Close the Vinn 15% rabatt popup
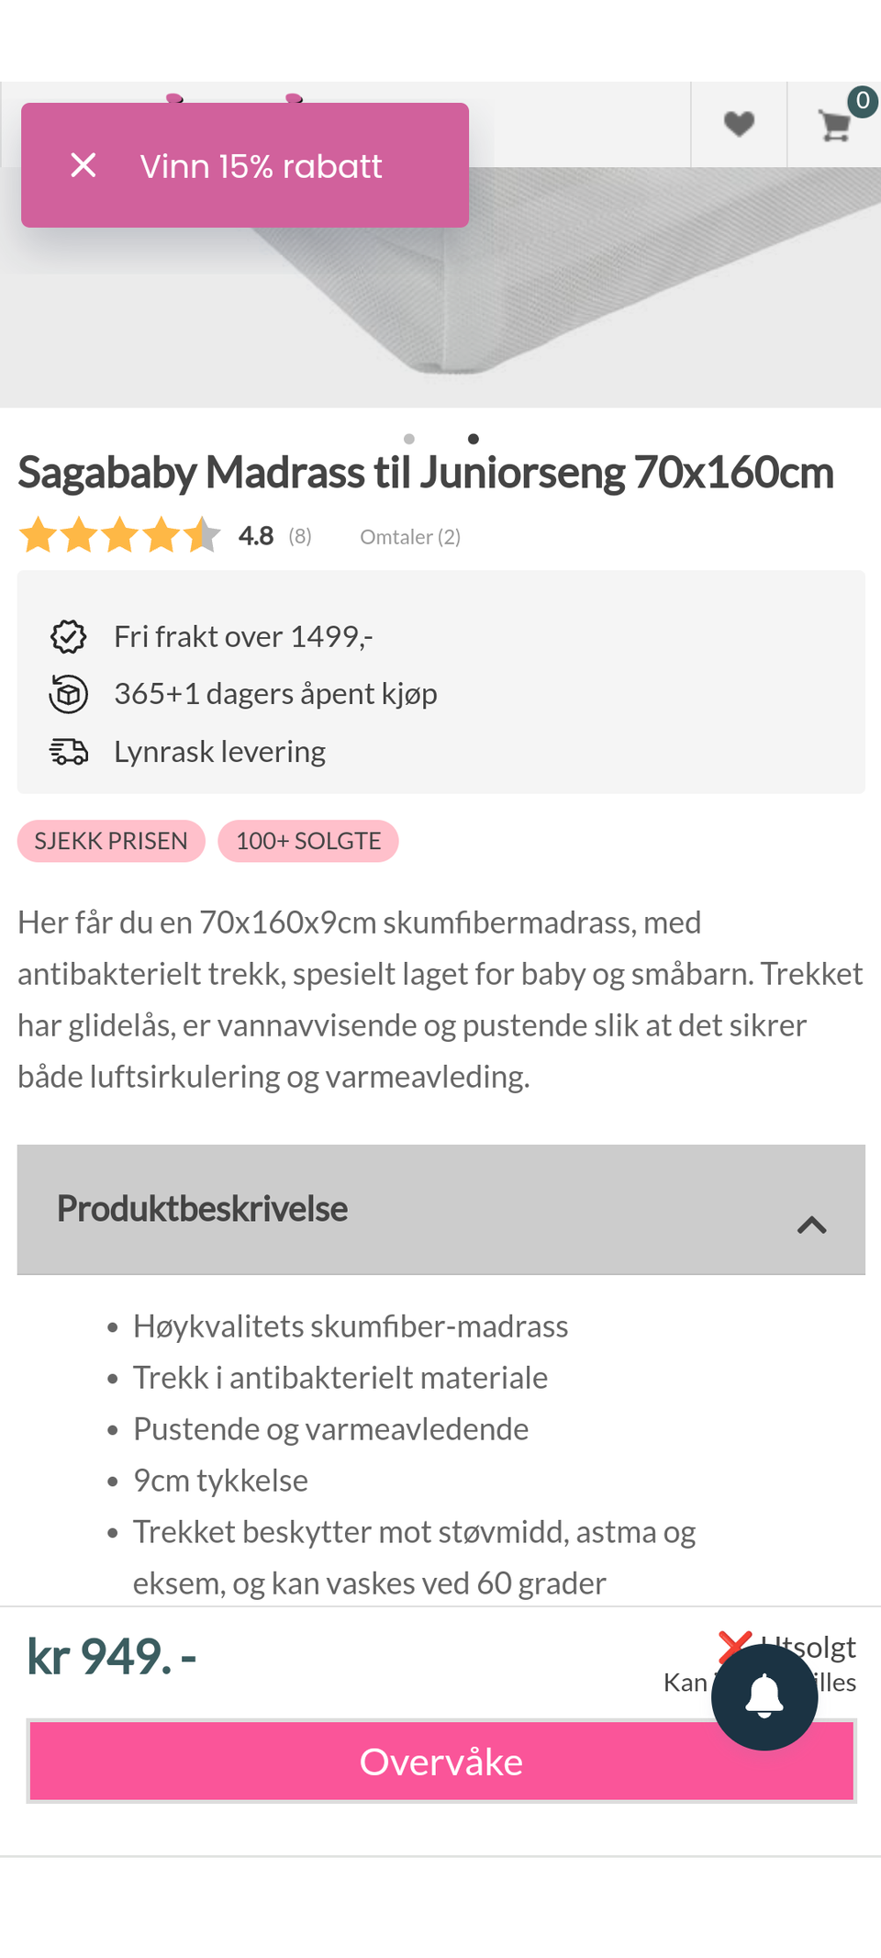881x1958 pixels. (x=84, y=165)
